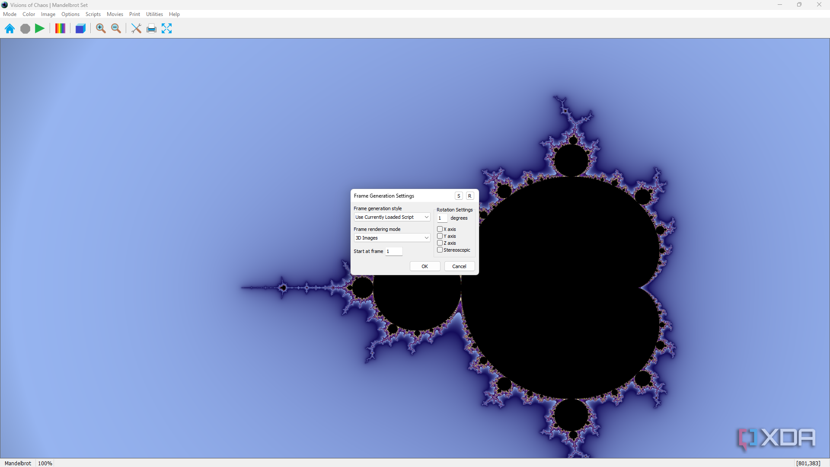Click the Frame Generation Settings title text
The image size is (830, 467).
coord(384,196)
